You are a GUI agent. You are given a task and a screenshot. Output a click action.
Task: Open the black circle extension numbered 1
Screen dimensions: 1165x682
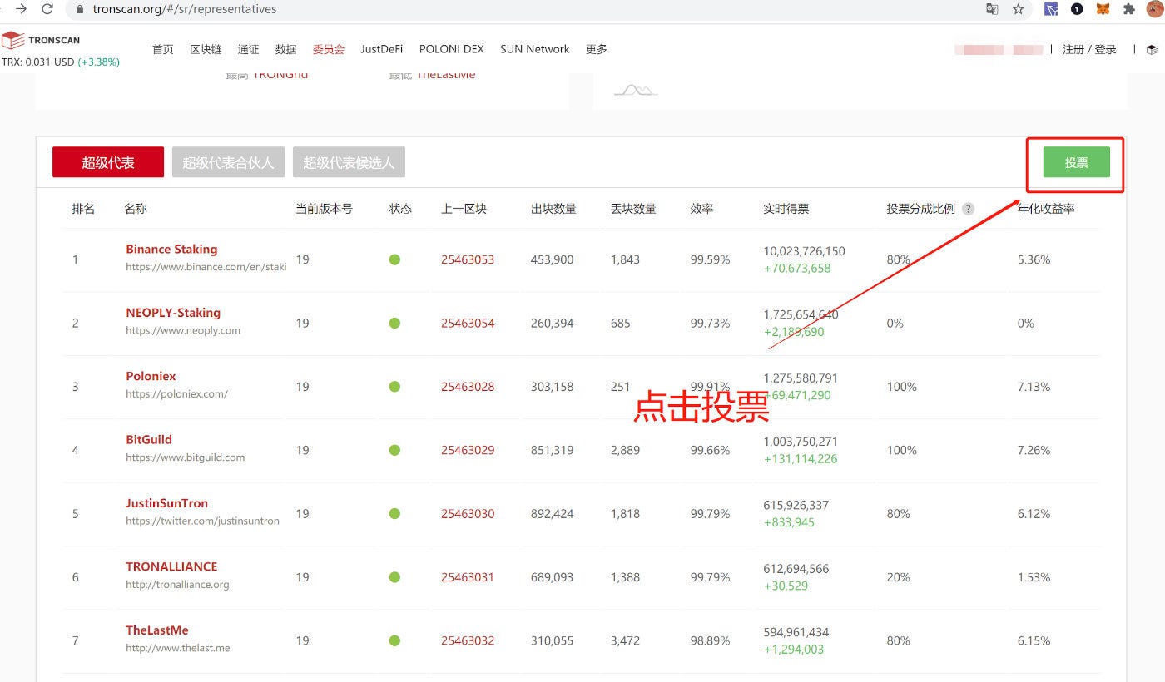tap(1077, 9)
